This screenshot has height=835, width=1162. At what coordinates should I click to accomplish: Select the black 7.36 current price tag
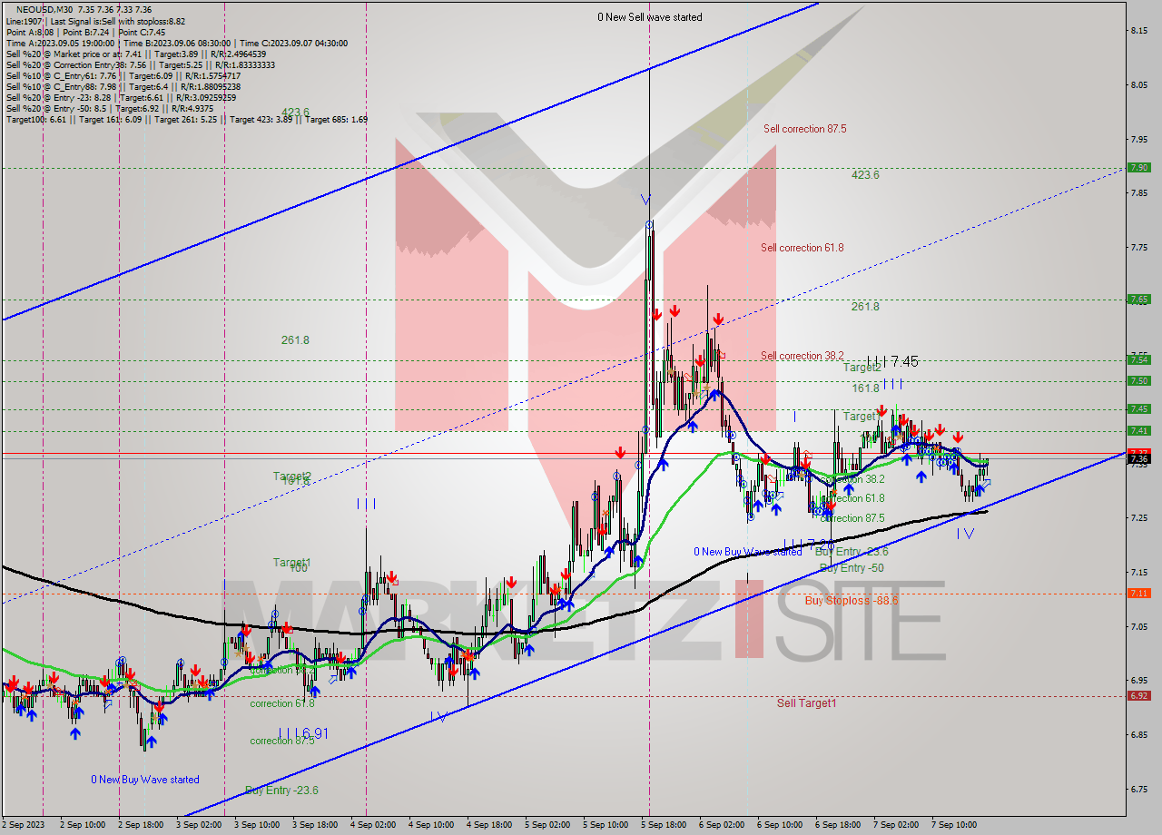pyautogui.click(x=1138, y=459)
